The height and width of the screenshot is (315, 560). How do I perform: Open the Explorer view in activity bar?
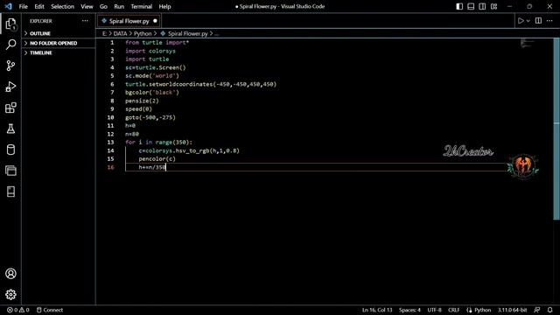(x=10, y=24)
